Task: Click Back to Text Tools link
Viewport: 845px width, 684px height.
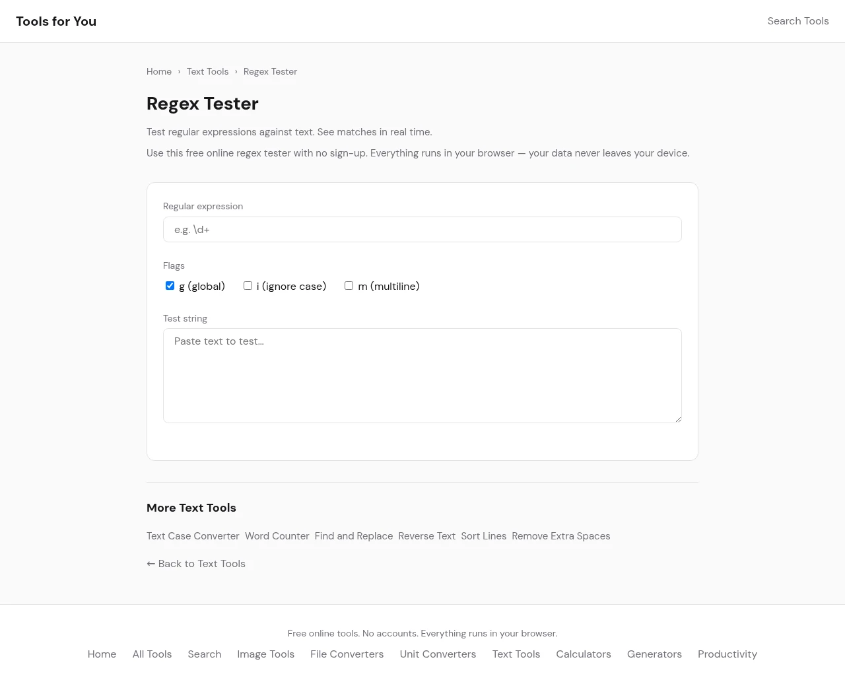Action: pyautogui.click(x=196, y=564)
